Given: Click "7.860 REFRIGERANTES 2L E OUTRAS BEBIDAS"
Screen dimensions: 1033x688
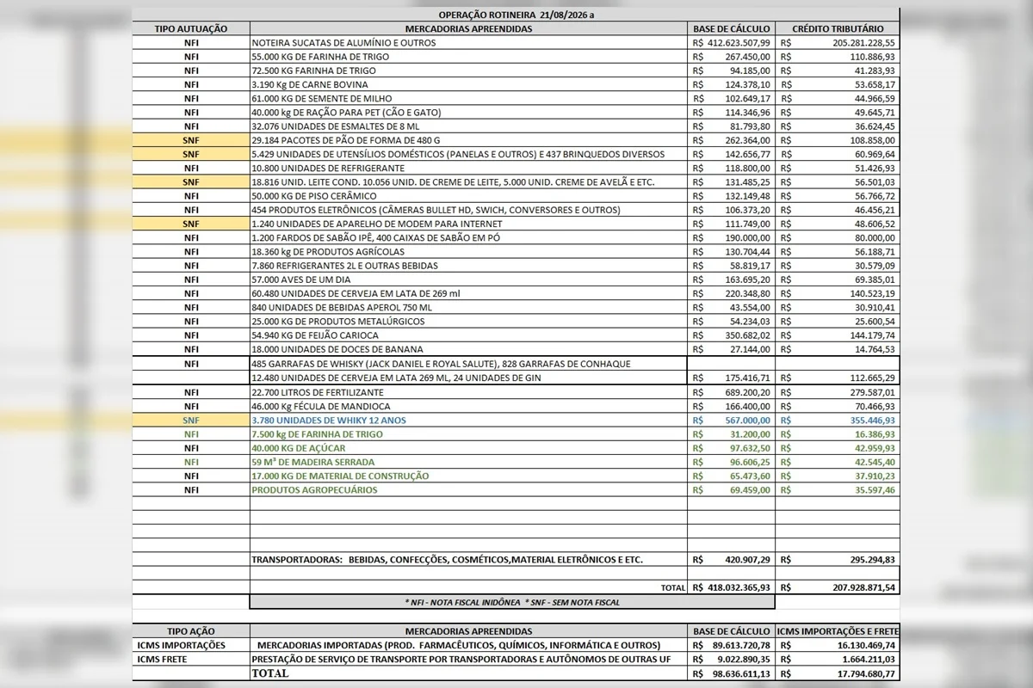Looking at the screenshot, I should [469, 265].
